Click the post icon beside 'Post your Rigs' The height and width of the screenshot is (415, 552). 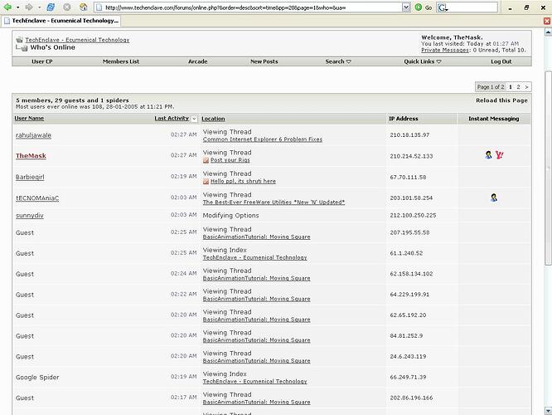[206, 160]
